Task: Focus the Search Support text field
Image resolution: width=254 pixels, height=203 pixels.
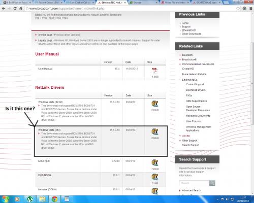Action: tap(194, 183)
